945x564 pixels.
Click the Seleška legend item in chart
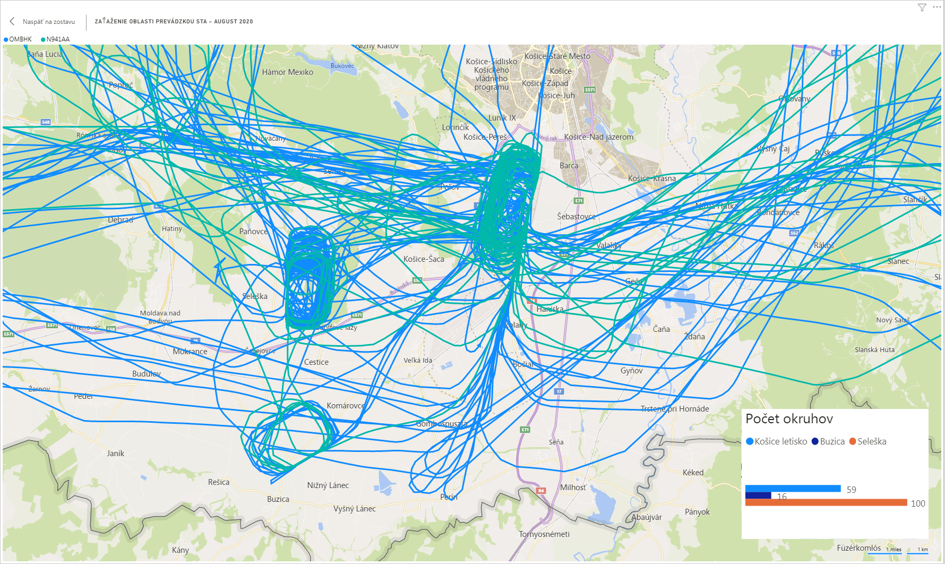click(x=868, y=441)
